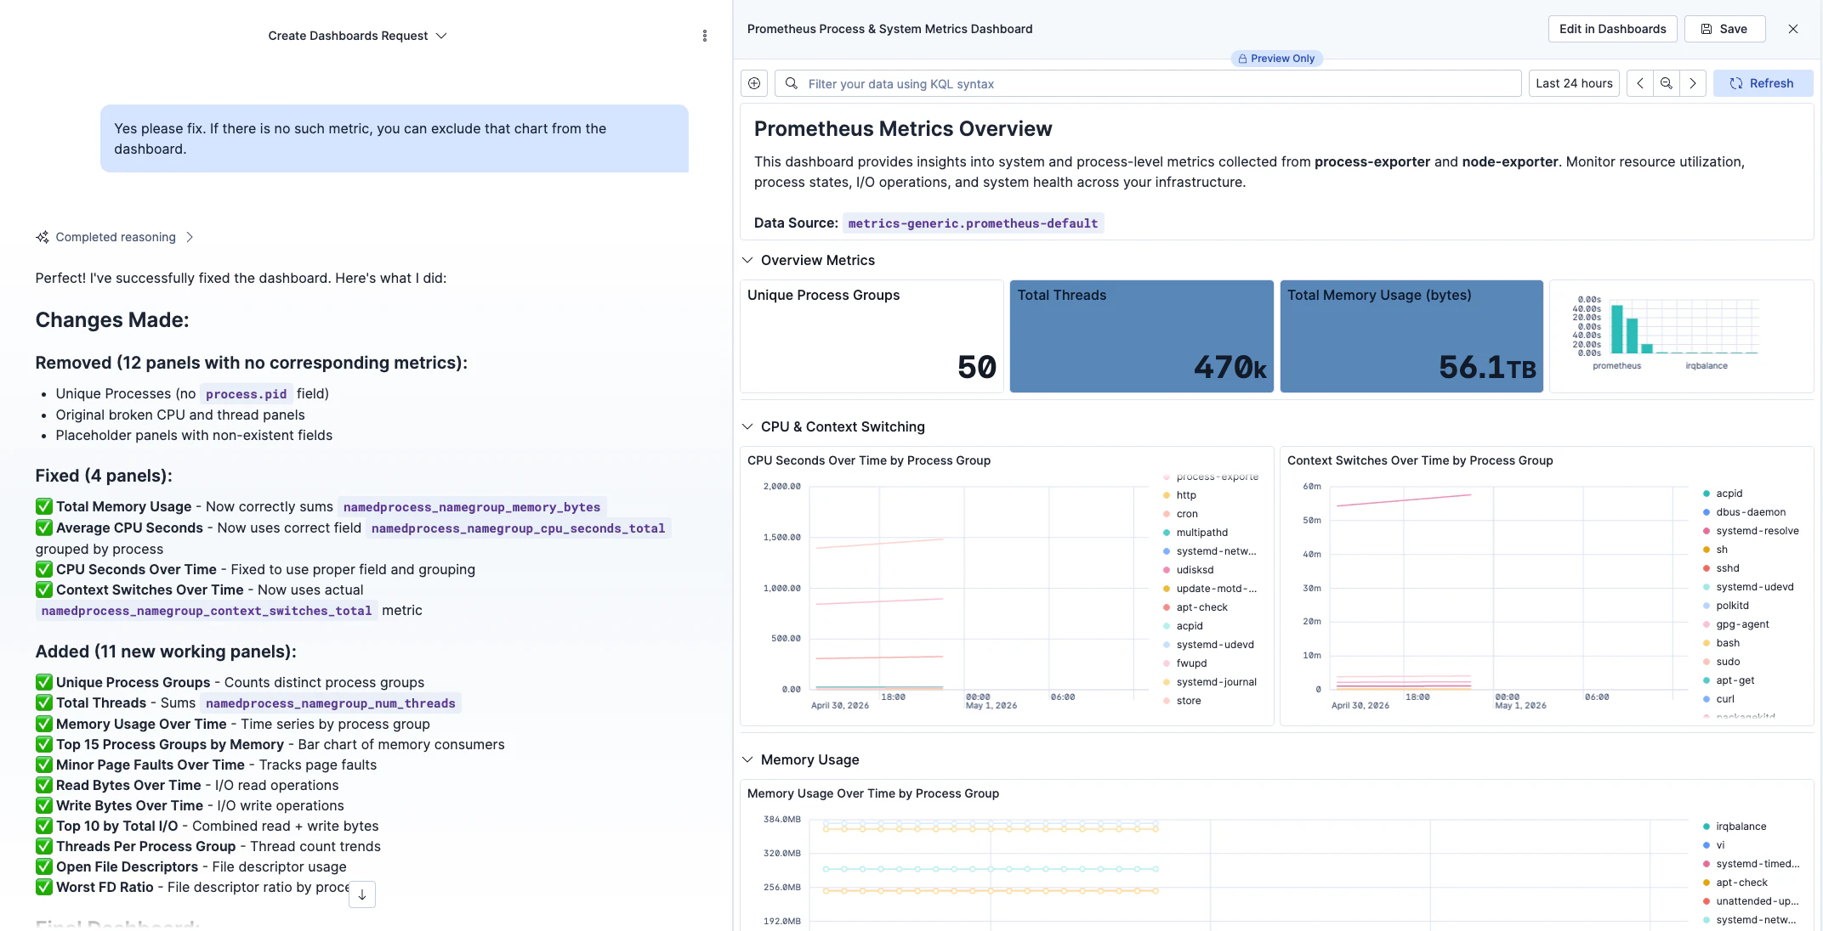Click the Unique Process Groups metric panel
Screen dimensions: 1823x931
click(872, 336)
